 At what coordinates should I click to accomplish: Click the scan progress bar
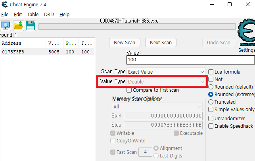click(137, 27)
